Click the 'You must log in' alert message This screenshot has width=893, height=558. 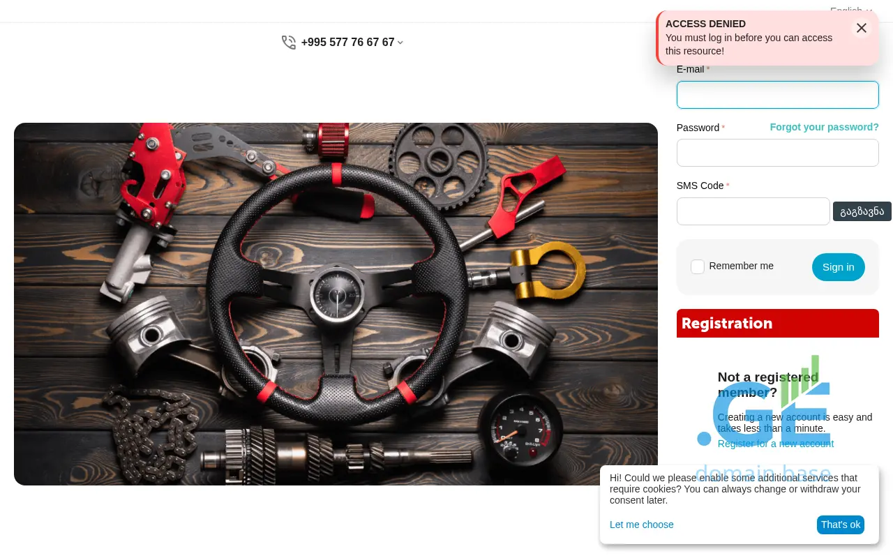(x=749, y=45)
